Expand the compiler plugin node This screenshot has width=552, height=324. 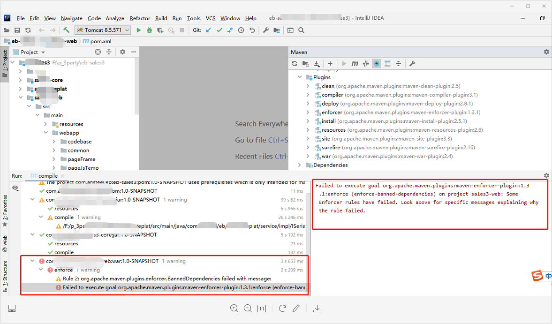point(308,95)
